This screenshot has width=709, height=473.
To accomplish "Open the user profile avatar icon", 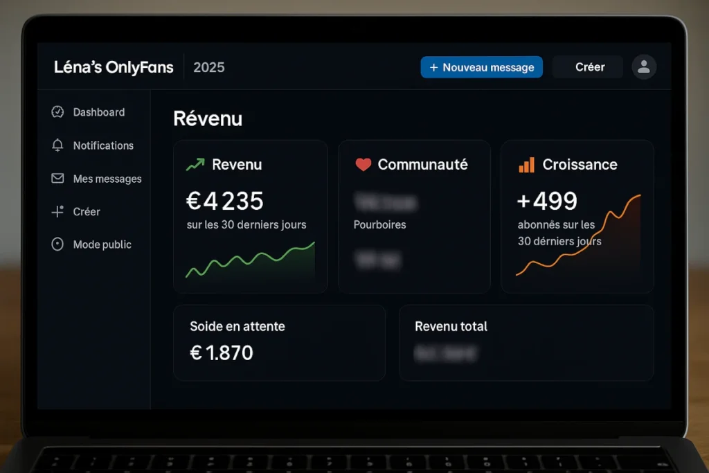I will point(644,67).
